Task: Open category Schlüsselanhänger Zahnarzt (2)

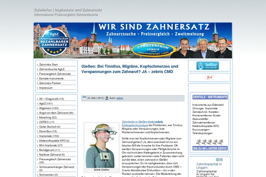Action: (57, 169)
